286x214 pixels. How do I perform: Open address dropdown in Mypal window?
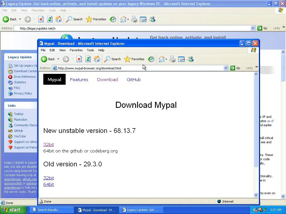tap(226, 68)
